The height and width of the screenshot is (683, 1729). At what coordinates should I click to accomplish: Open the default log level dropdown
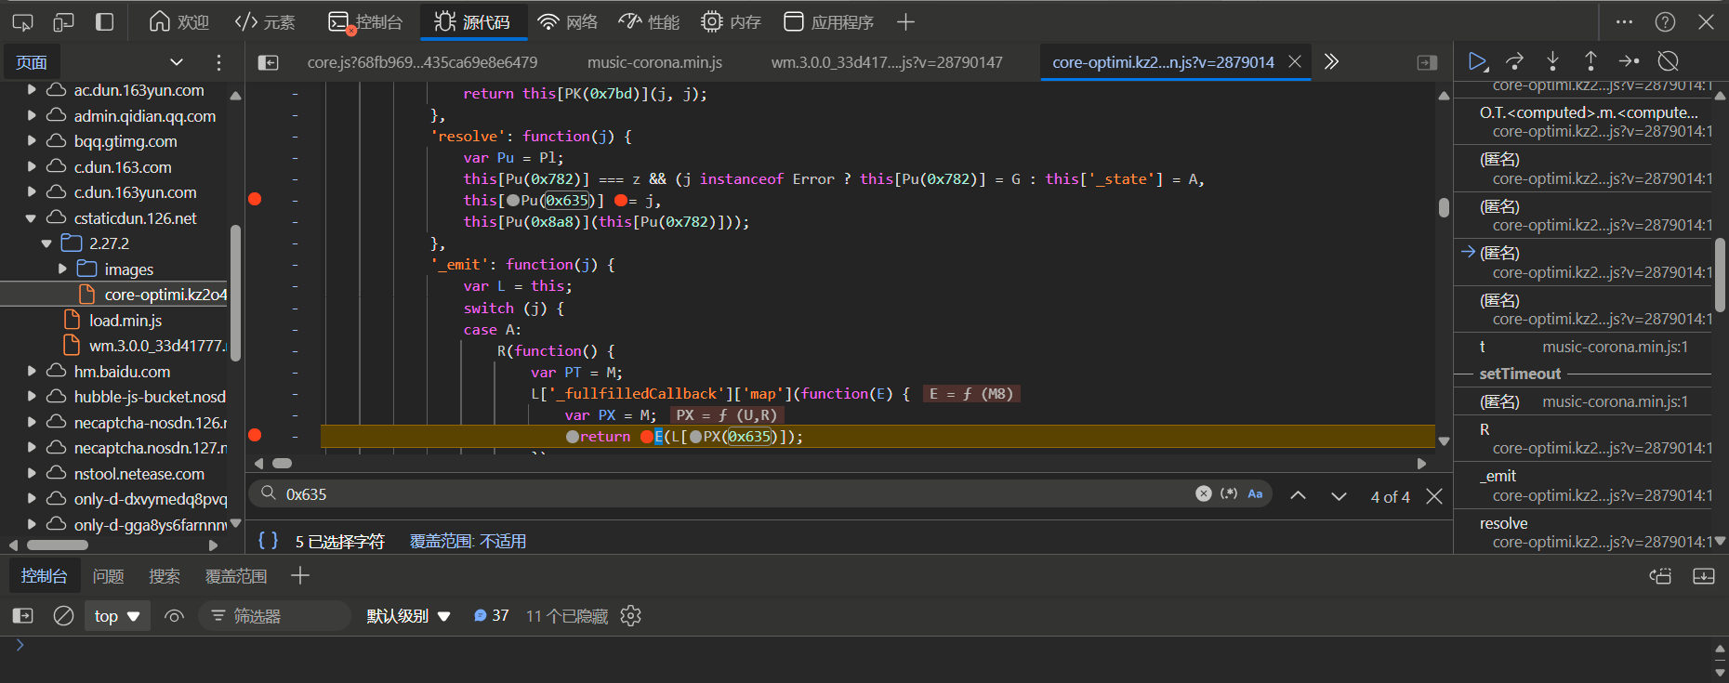click(408, 616)
